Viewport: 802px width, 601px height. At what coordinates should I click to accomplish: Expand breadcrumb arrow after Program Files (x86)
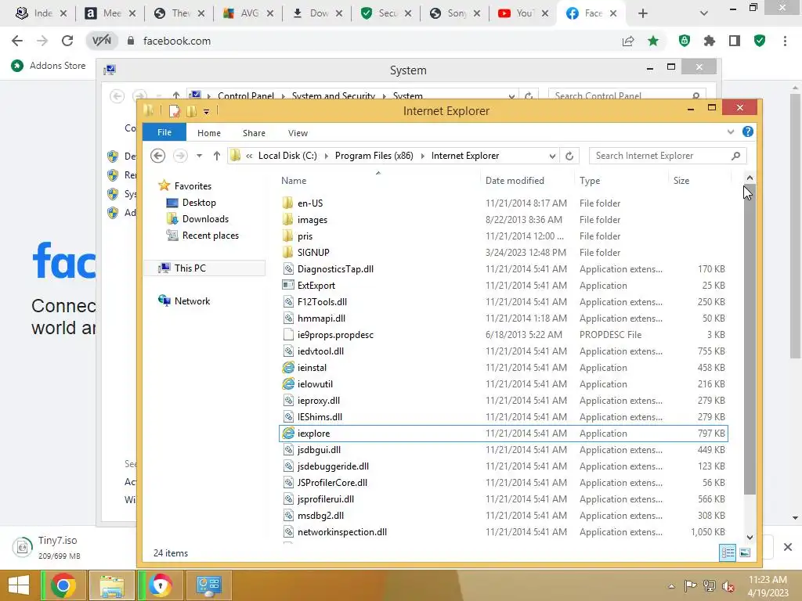click(x=423, y=156)
